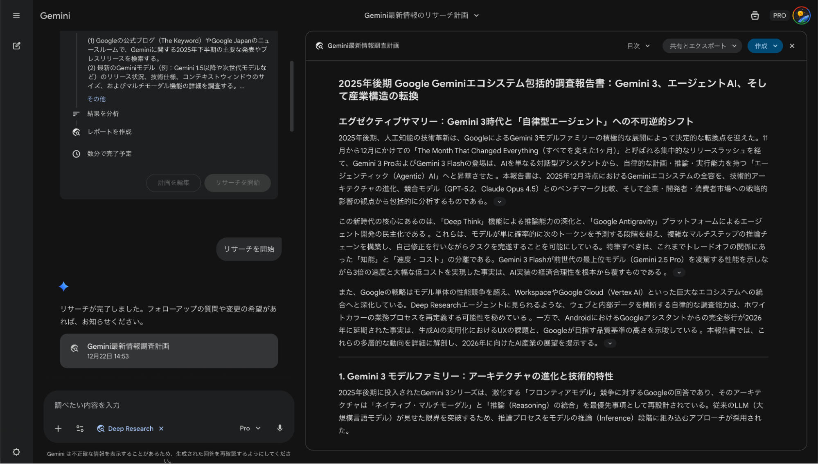Click the 作成 create button
Image resolution: width=818 pixels, height=464 pixels.
click(764, 46)
